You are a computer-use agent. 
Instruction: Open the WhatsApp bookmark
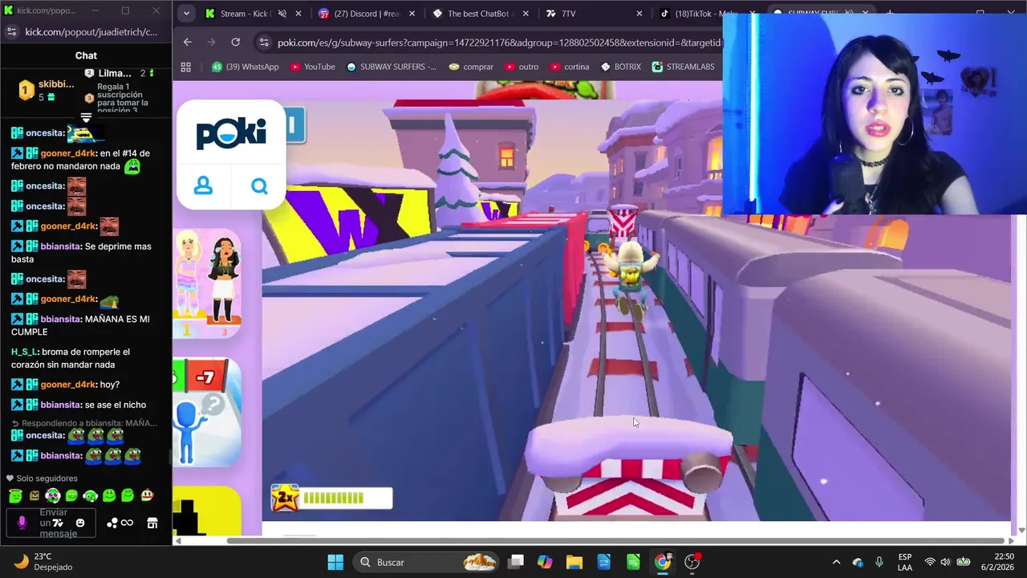point(245,67)
